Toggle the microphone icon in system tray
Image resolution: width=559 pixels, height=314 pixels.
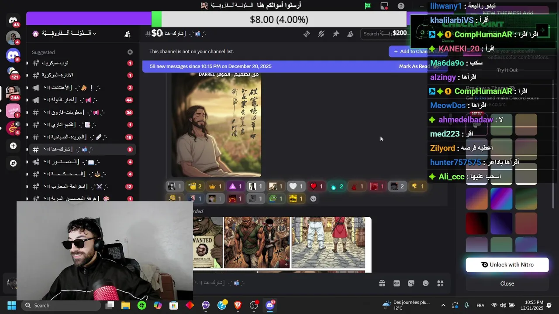(466, 305)
